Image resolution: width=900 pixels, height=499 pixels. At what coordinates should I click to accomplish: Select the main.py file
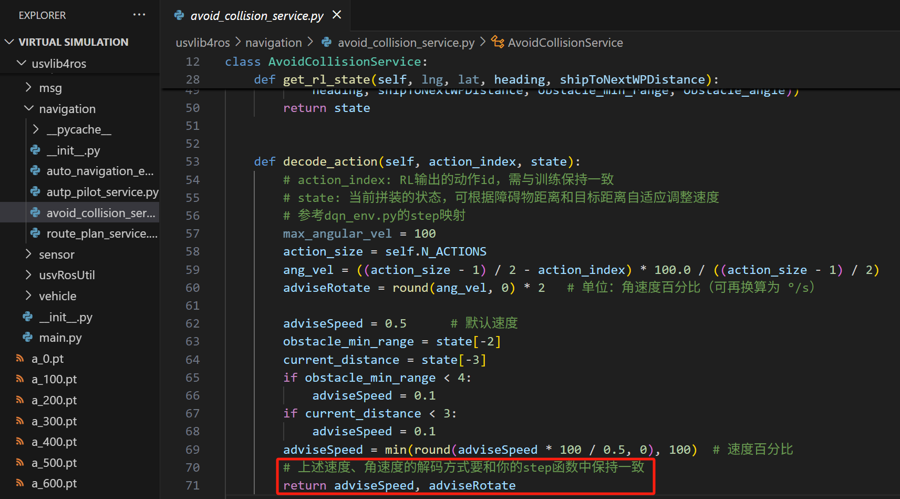(x=60, y=338)
